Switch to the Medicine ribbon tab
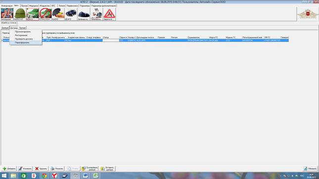 (x=34, y=6)
